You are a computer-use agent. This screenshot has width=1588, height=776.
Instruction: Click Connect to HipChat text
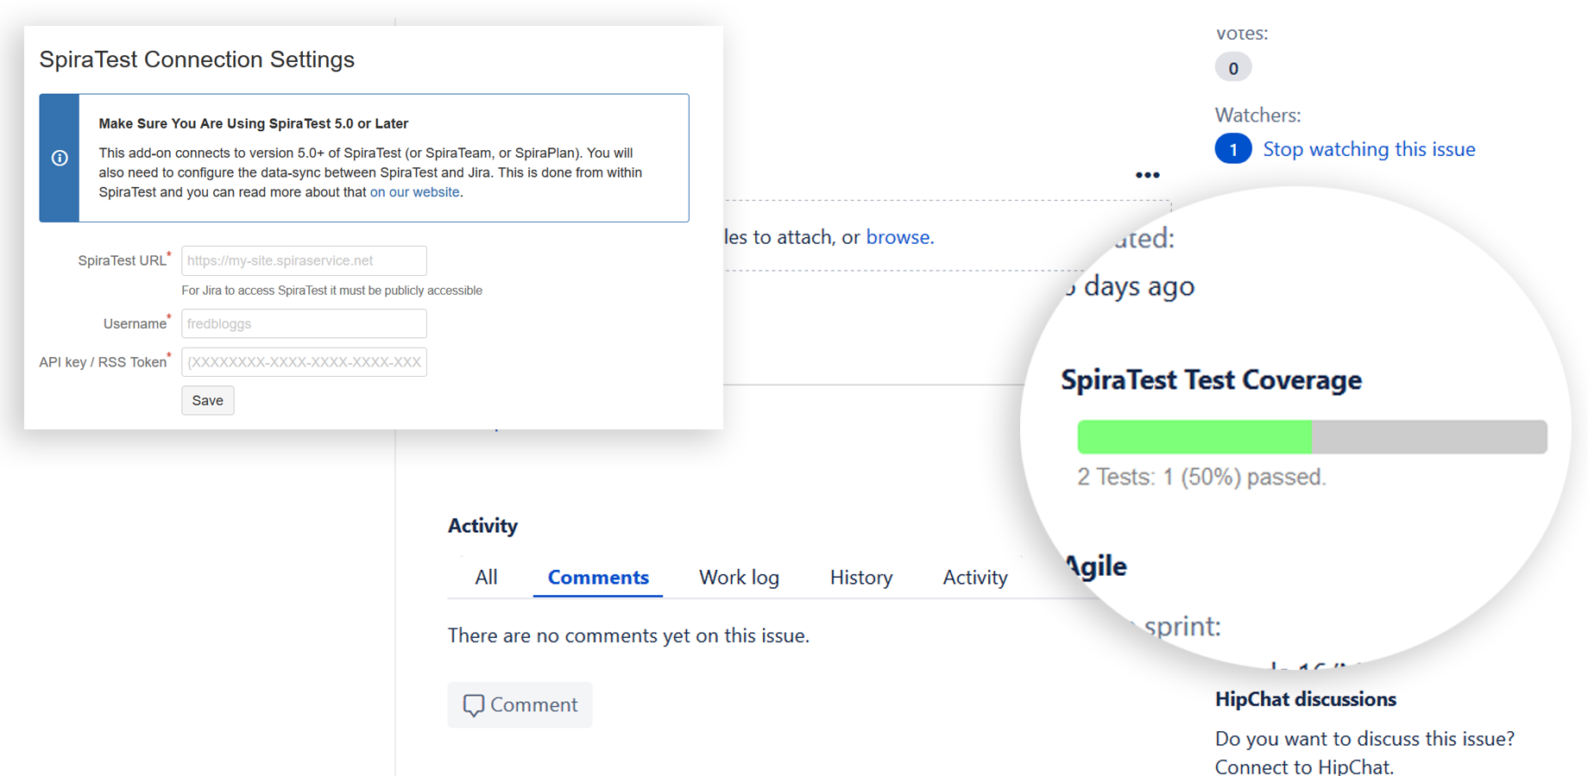click(1303, 767)
